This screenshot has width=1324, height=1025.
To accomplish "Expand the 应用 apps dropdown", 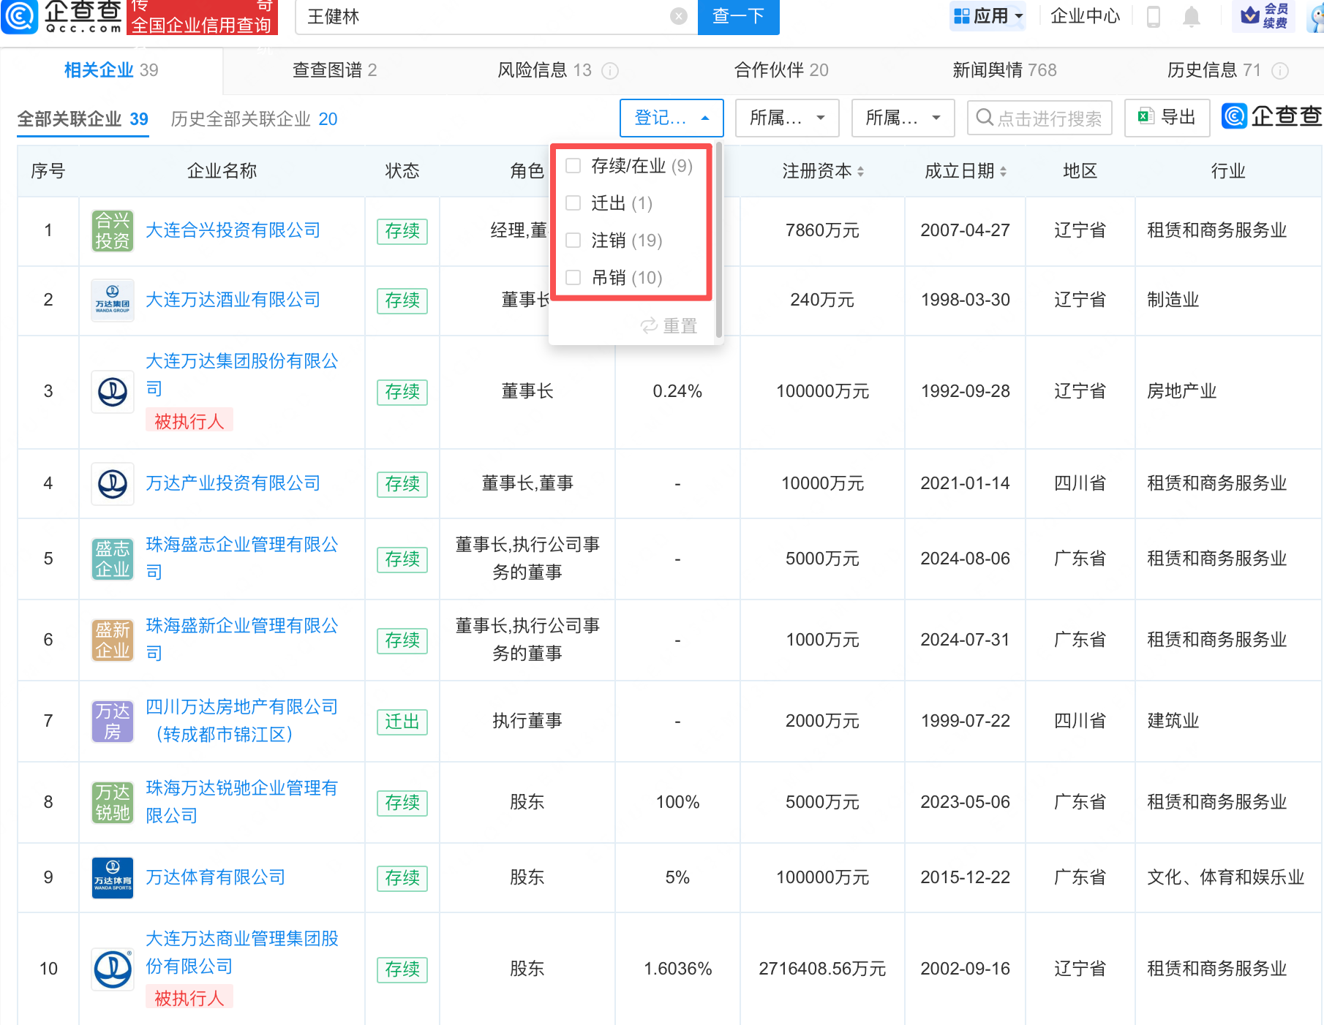I will coord(988,16).
